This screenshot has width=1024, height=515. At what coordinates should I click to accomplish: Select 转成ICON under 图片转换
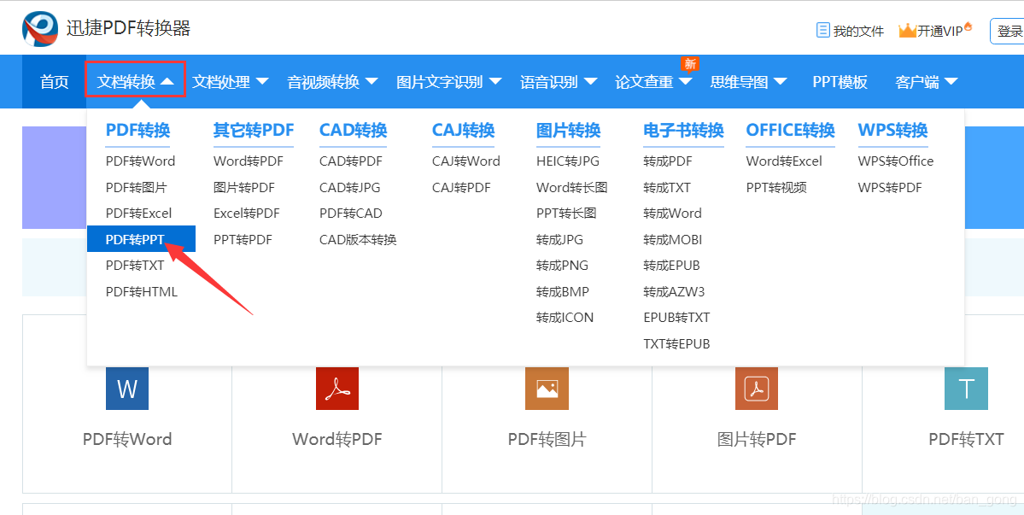[x=565, y=318]
